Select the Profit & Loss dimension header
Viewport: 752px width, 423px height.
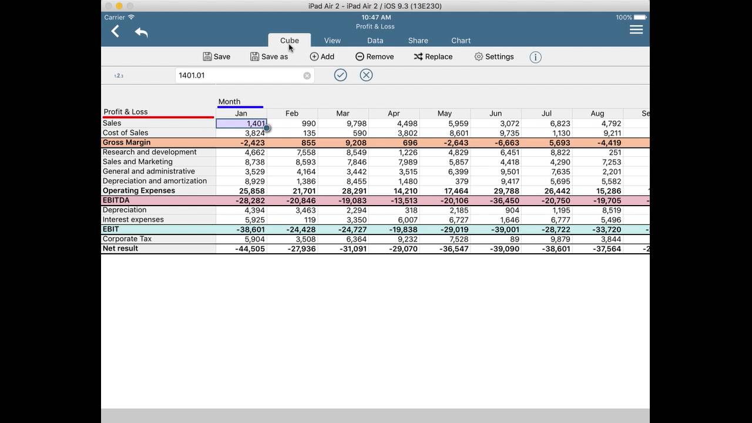[126, 112]
